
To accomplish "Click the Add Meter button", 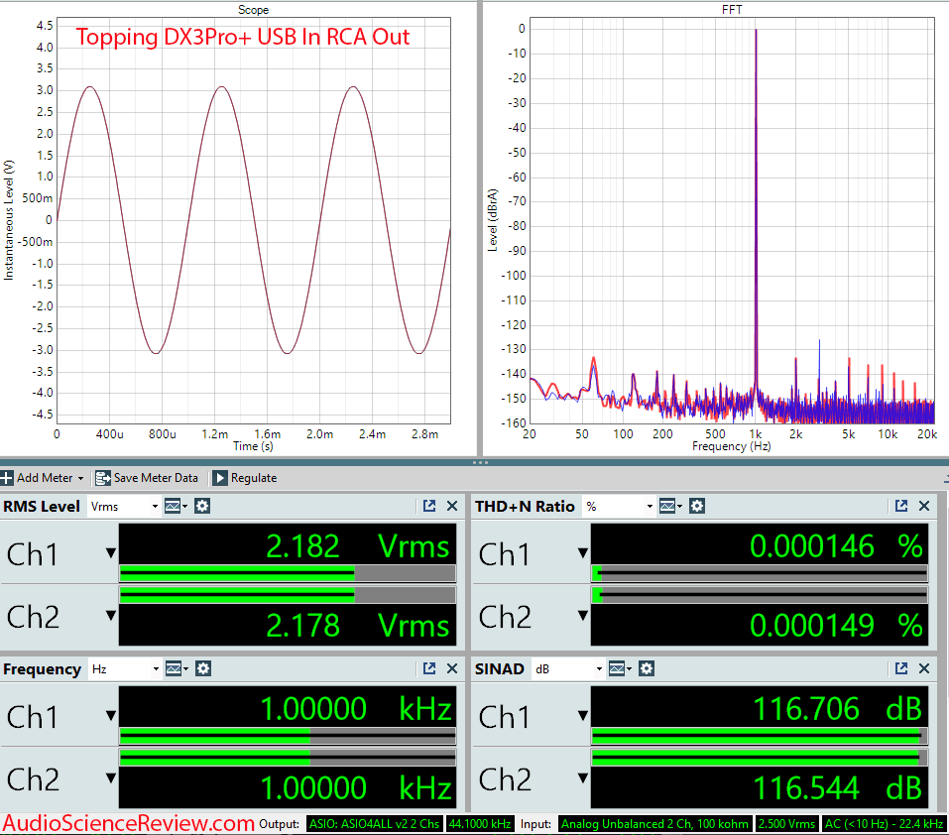I will (x=42, y=478).
